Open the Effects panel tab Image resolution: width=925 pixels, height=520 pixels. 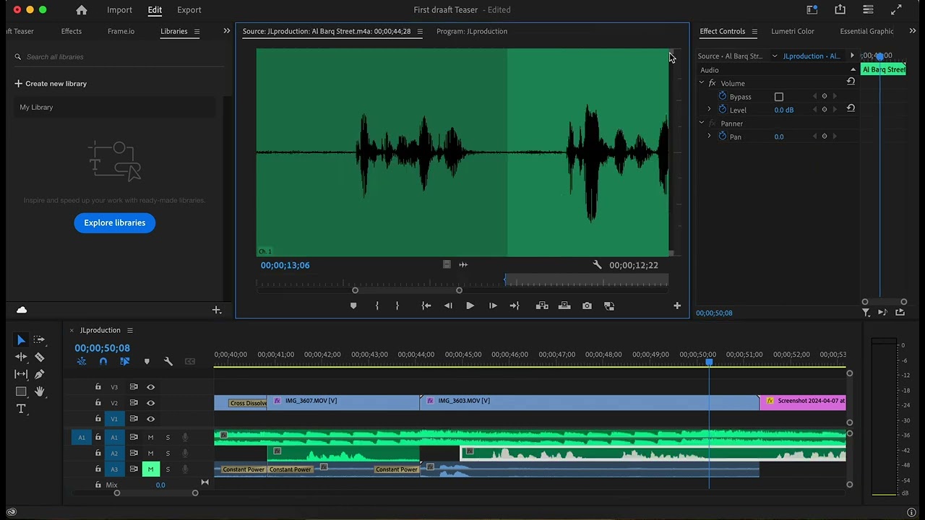tap(72, 32)
